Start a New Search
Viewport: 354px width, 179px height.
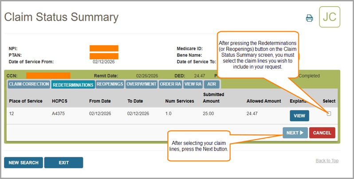(x=24, y=163)
